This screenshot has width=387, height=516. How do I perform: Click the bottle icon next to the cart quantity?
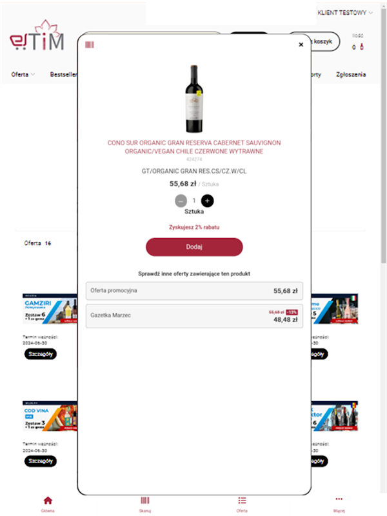tap(362, 46)
